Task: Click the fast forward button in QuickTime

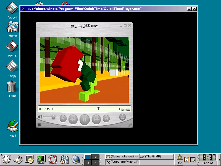Action: coord(96,120)
